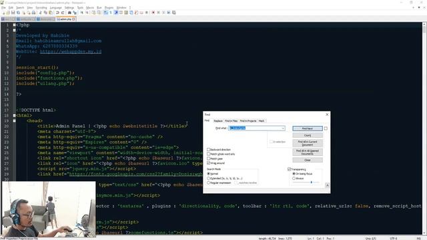Collapse the head fold marker on line 19
This screenshot has width=427, height=240.
14,121
